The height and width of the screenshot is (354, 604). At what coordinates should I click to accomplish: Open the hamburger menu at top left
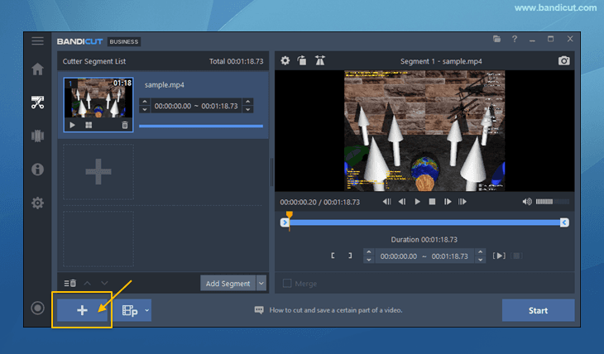[37, 41]
